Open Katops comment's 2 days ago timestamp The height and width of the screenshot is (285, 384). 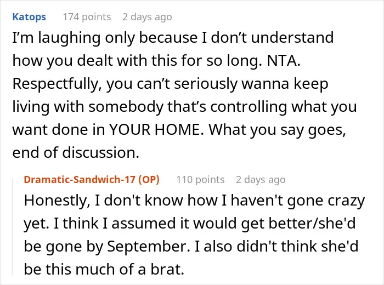147,17
